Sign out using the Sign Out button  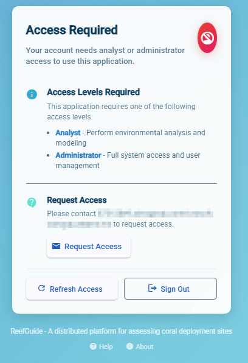click(170, 289)
